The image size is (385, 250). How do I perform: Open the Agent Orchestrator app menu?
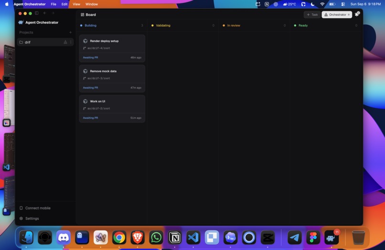click(x=30, y=4)
